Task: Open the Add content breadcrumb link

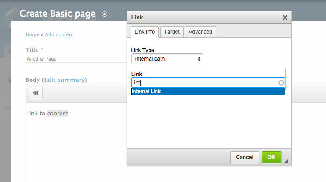Action: (x=59, y=34)
